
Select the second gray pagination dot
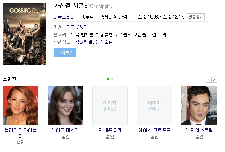[112, 79]
